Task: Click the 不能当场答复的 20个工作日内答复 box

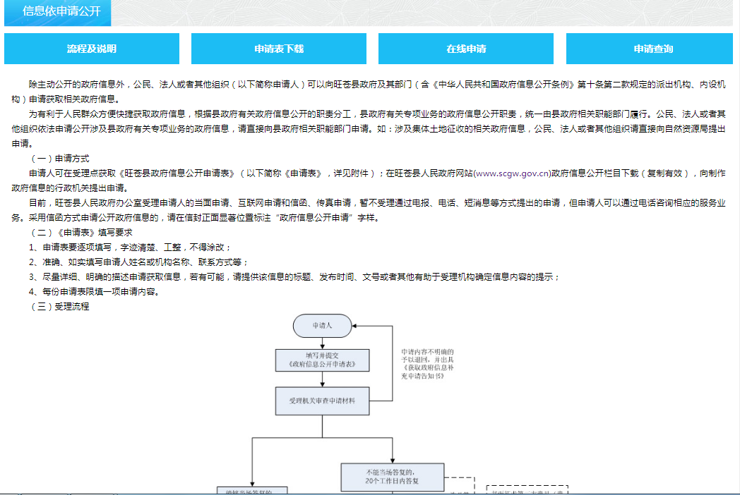Action: [392, 477]
